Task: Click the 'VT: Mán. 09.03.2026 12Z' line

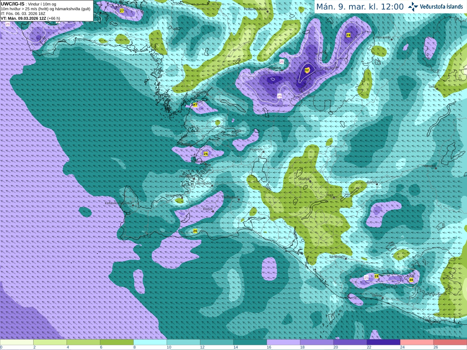Action: pyautogui.click(x=23, y=18)
